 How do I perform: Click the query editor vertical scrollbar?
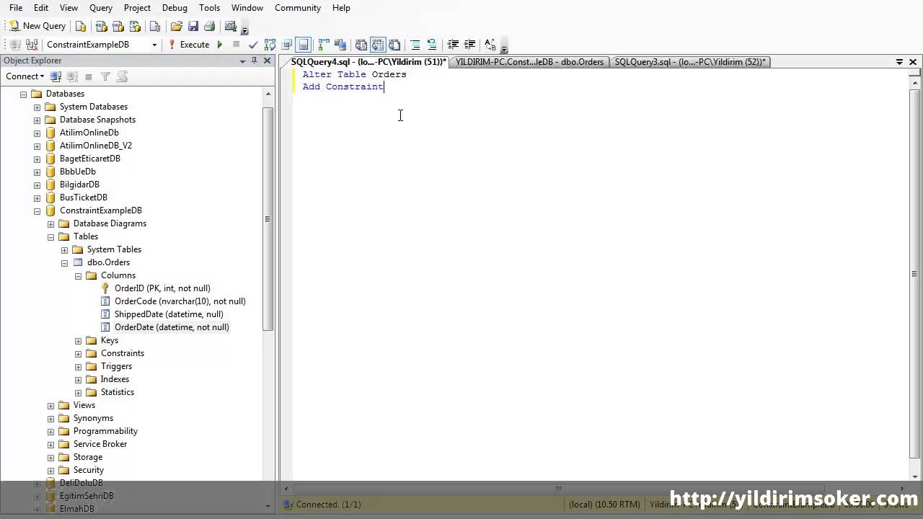coord(914,274)
